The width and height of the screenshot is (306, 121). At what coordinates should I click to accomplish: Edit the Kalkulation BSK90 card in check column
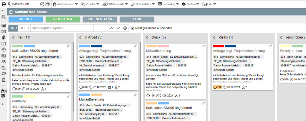pos(203,103)
